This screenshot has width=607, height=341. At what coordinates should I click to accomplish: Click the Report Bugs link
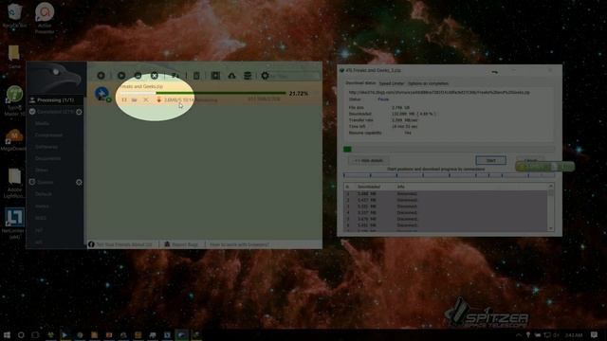point(181,244)
